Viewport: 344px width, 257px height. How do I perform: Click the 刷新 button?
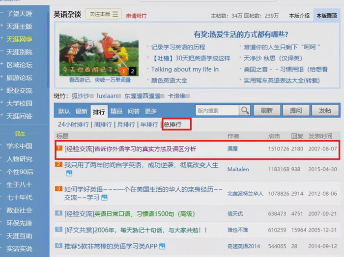pyautogui.click(x=267, y=110)
